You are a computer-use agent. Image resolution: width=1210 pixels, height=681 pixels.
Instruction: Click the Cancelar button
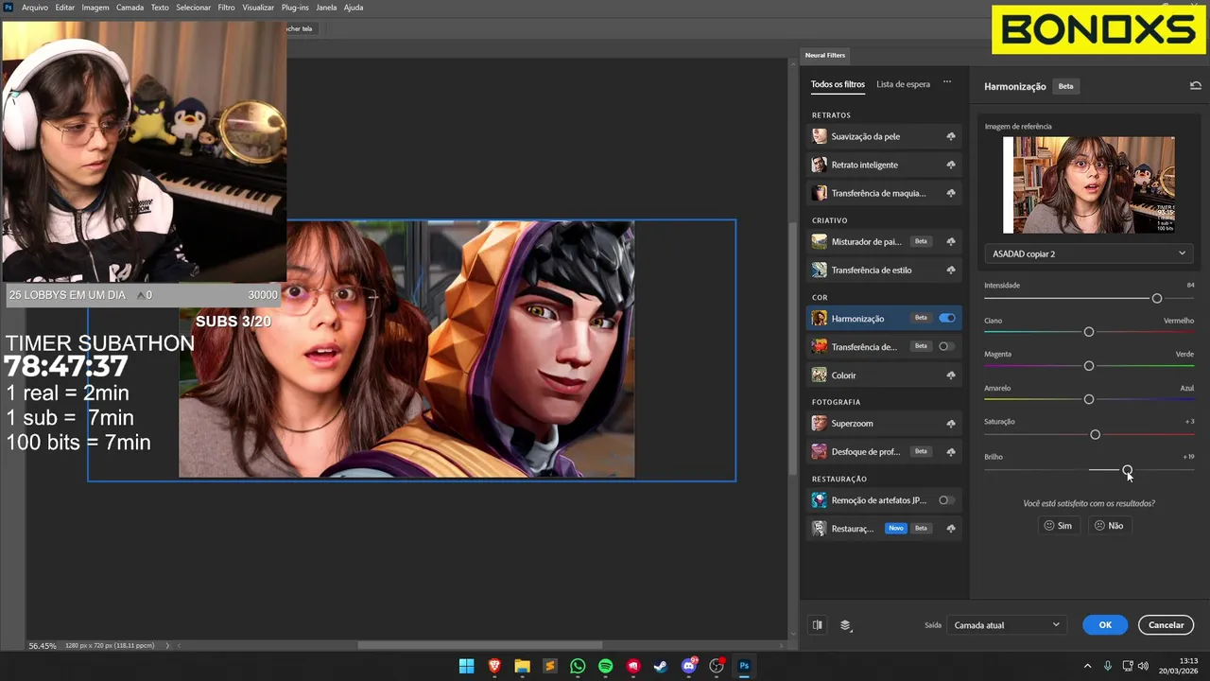point(1166,625)
